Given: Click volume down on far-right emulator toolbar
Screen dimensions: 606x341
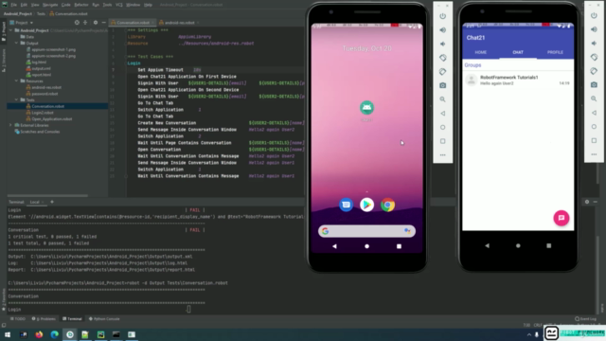Looking at the screenshot, I should [594, 44].
